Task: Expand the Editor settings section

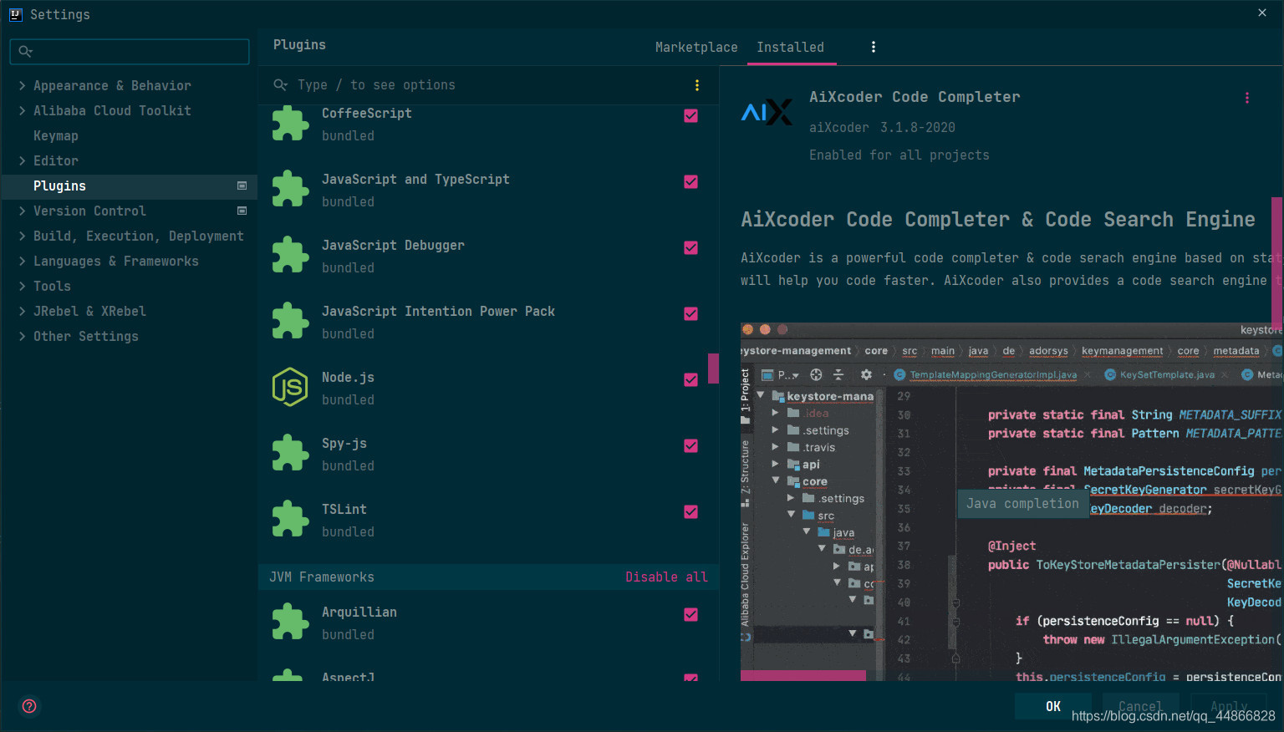Action: click(23, 160)
